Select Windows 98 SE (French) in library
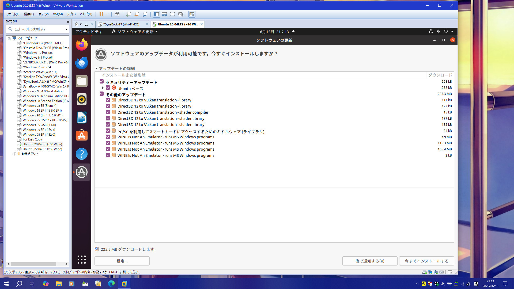 pyautogui.click(x=40, y=106)
